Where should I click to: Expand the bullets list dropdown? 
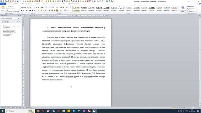[x=52, y=7]
